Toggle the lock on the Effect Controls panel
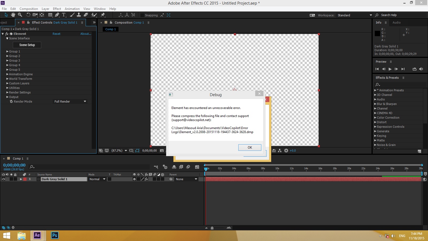Viewport: 428px width, 241px height. pyautogui.click(x=28, y=22)
